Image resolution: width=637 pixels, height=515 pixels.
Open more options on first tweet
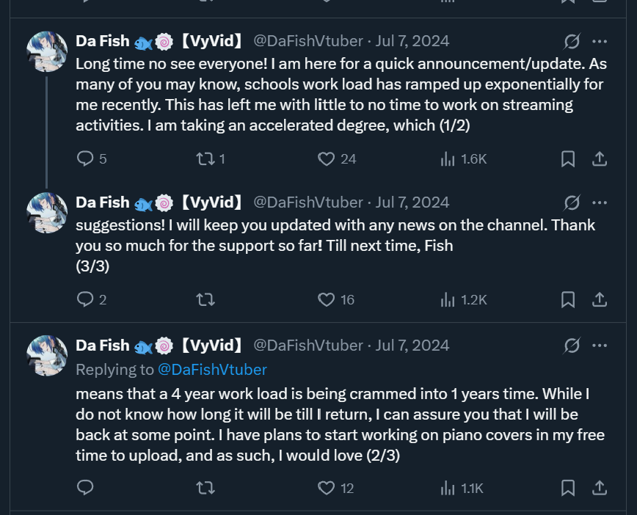(600, 41)
